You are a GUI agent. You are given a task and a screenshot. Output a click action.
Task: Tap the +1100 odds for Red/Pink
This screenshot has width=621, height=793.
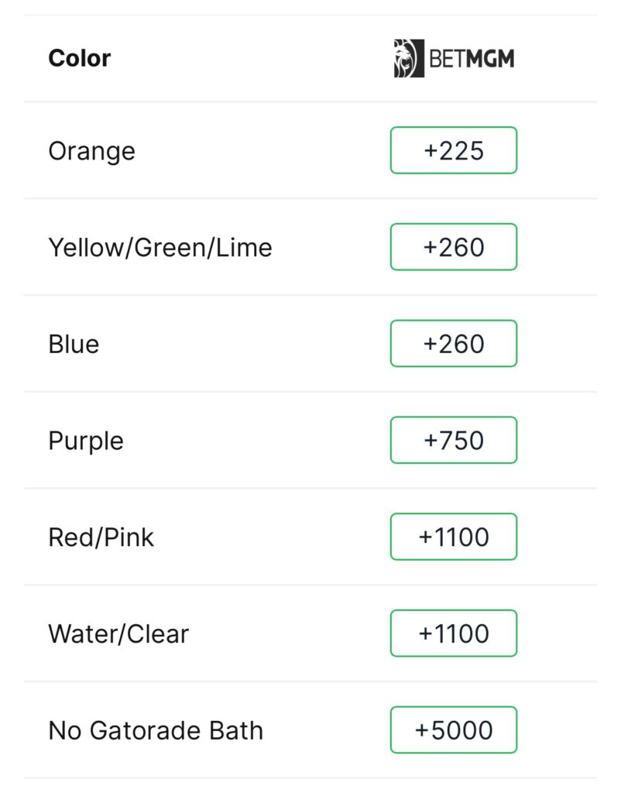(x=454, y=537)
